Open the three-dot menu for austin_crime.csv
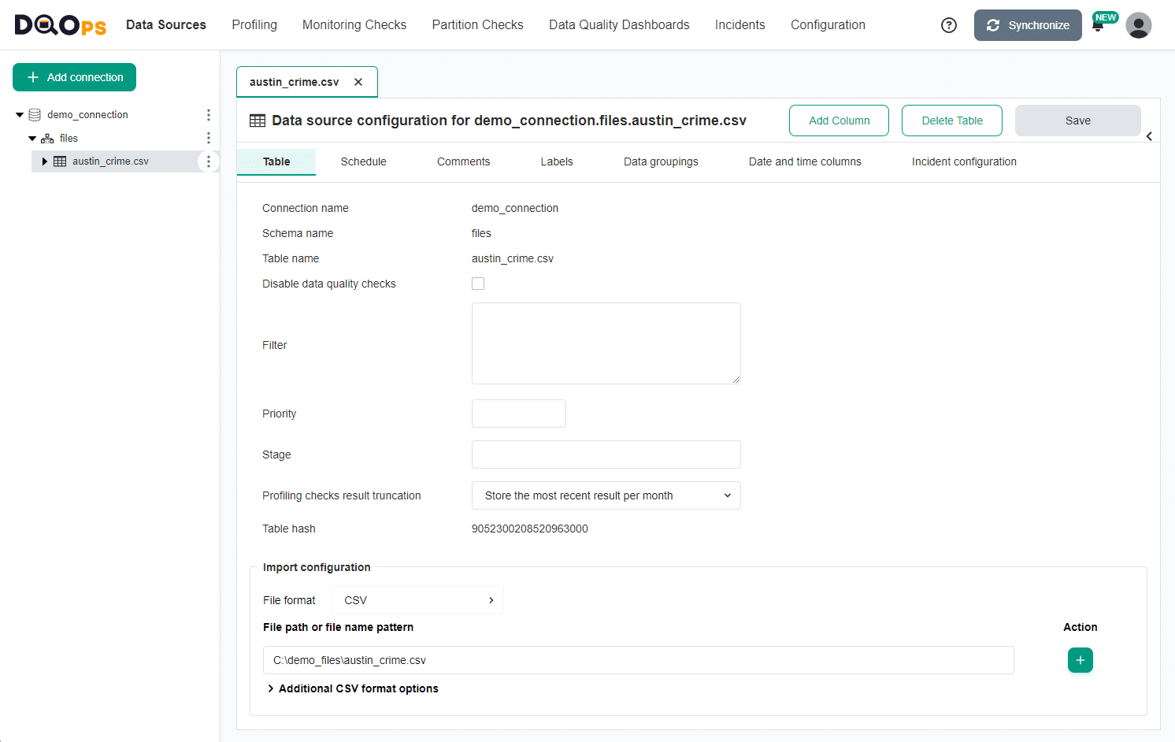Viewport: 1175px width, 742px height. [x=208, y=161]
